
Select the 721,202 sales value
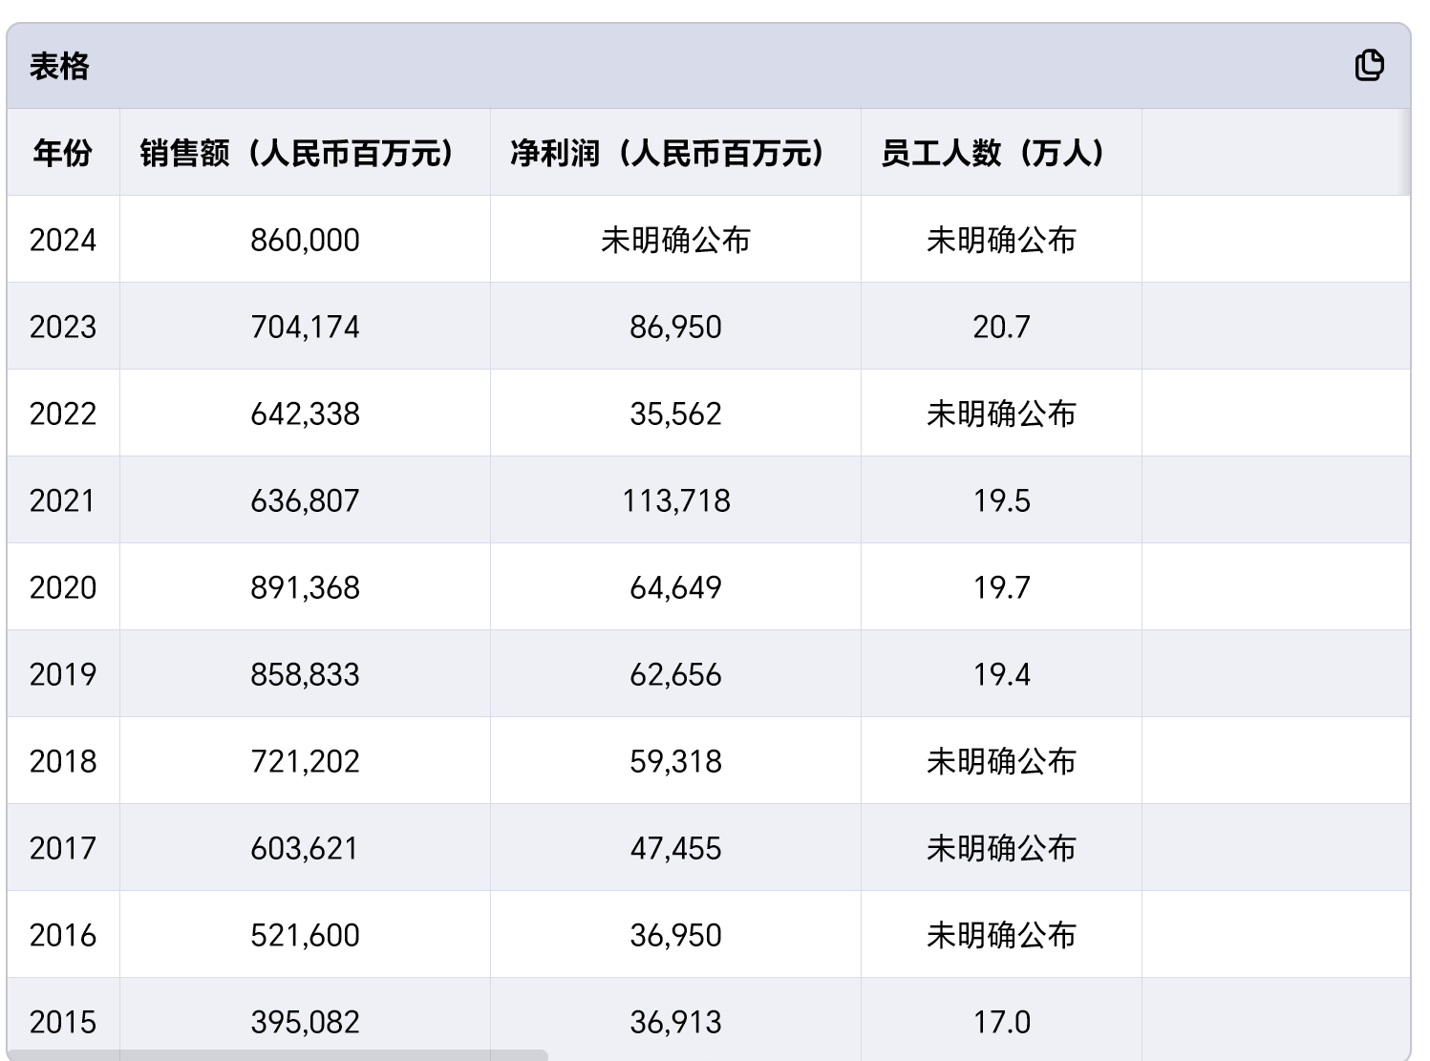305,761
